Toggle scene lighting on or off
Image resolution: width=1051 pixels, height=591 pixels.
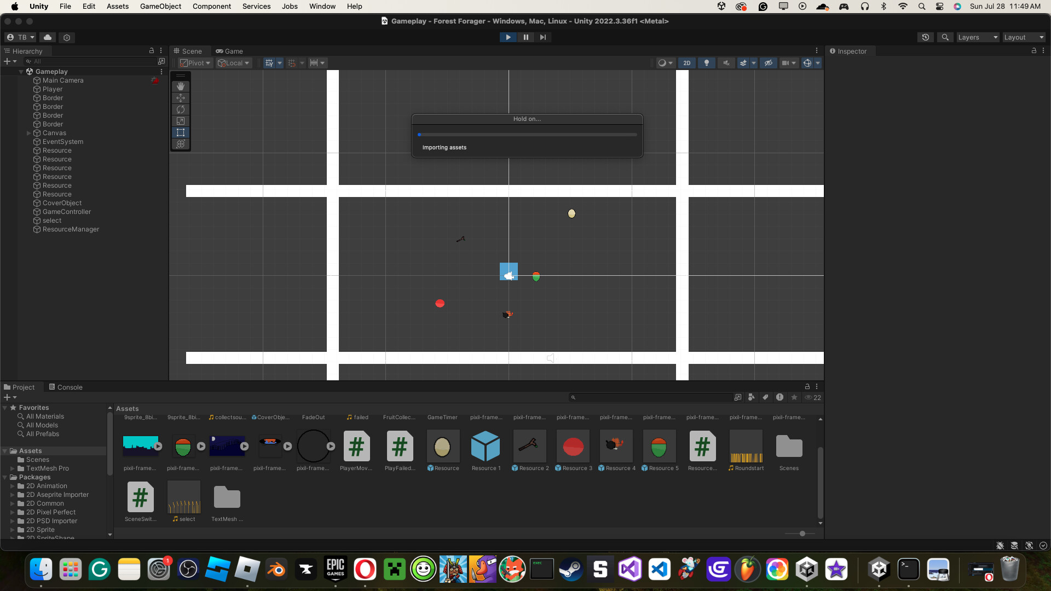point(706,63)
